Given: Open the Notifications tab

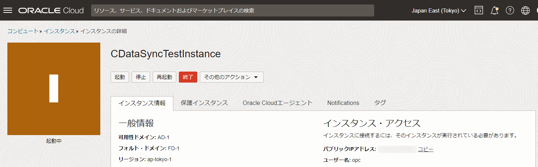Looking at the screenshot, I should (x=343, y=103).
